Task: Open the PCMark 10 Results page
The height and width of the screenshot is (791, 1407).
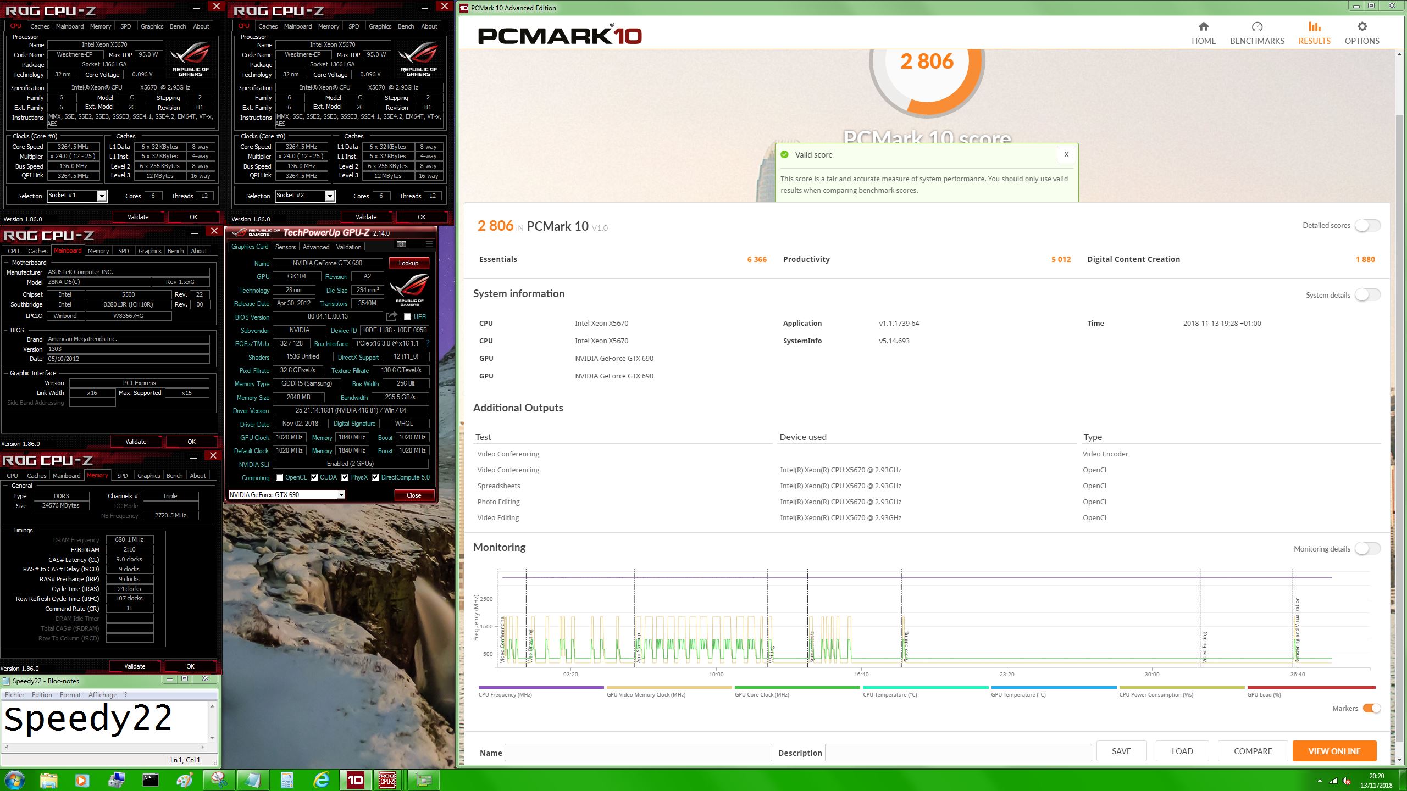Action: (x=1314, y=34)
